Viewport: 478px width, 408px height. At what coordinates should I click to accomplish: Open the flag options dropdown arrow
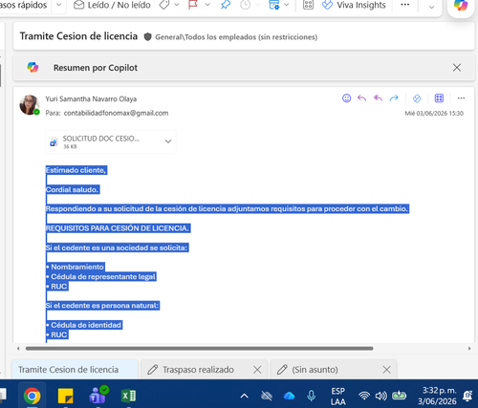207,5
